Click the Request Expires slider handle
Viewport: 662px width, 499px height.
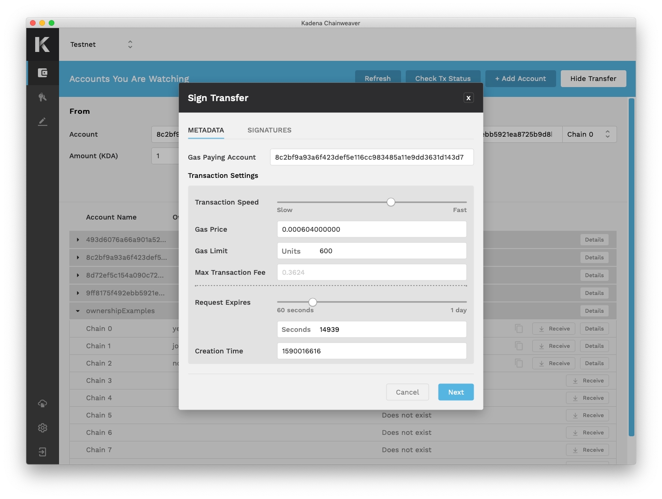tap(312, 302)
